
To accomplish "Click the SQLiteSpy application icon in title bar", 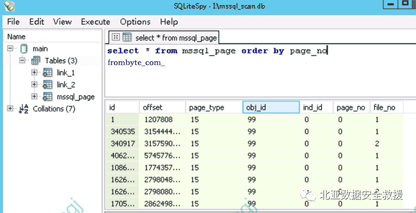I will 9,6.
